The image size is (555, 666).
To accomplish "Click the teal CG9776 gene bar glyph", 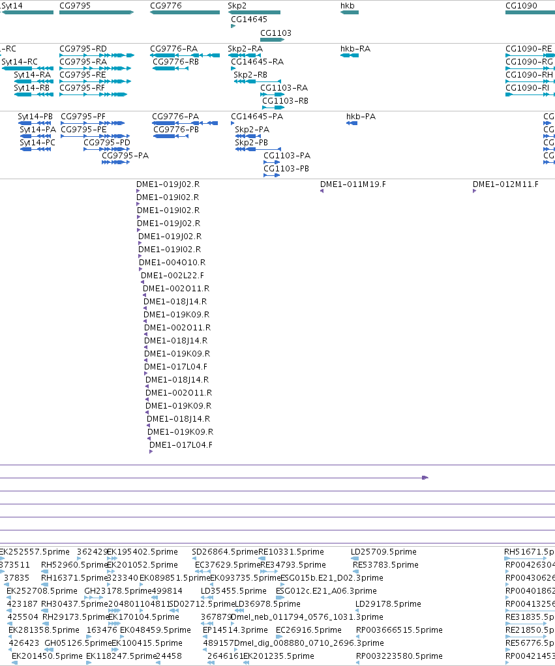I will [x=185, y=12].
